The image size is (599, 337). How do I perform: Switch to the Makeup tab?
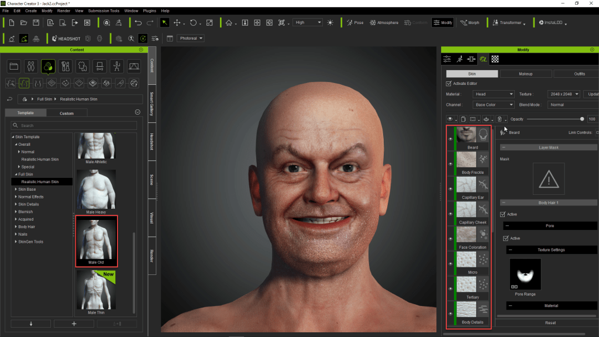(525, 74)
